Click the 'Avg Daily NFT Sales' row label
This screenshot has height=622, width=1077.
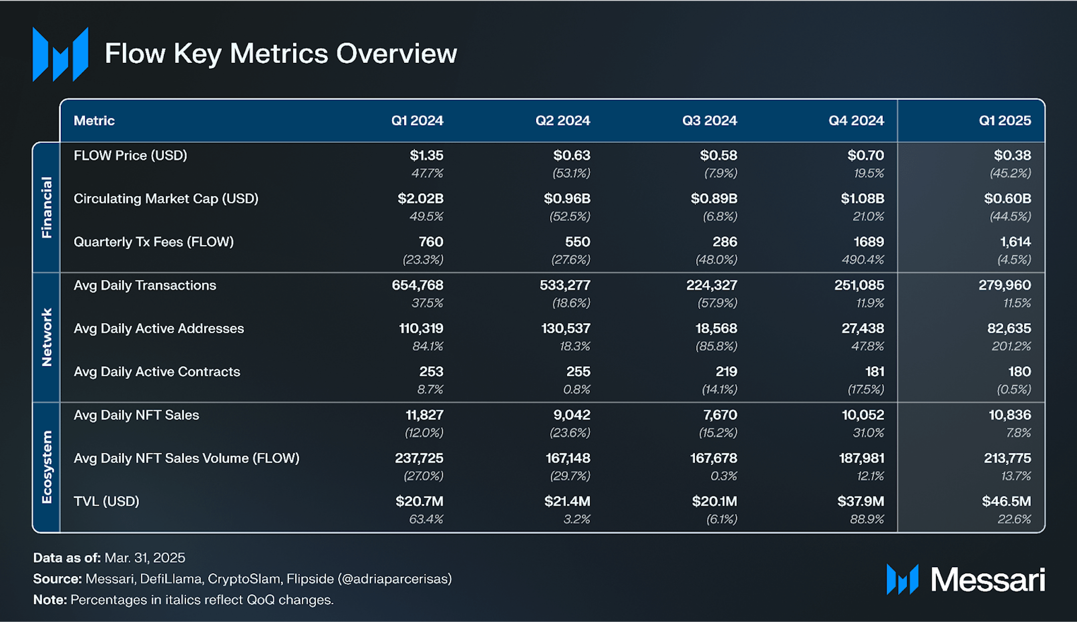click(x=136, y=415)
